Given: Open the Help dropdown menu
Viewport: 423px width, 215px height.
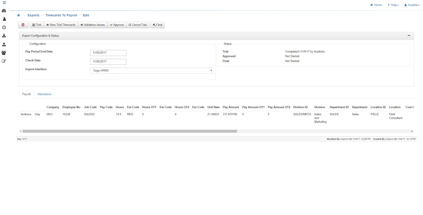Looking at the screenshot, I should [393, 5].
